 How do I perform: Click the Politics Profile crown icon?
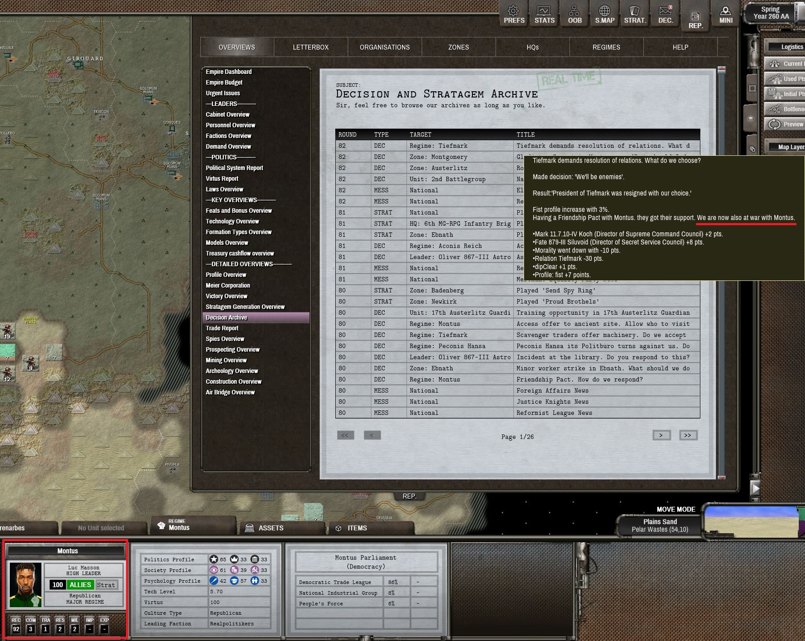(234, 559)
